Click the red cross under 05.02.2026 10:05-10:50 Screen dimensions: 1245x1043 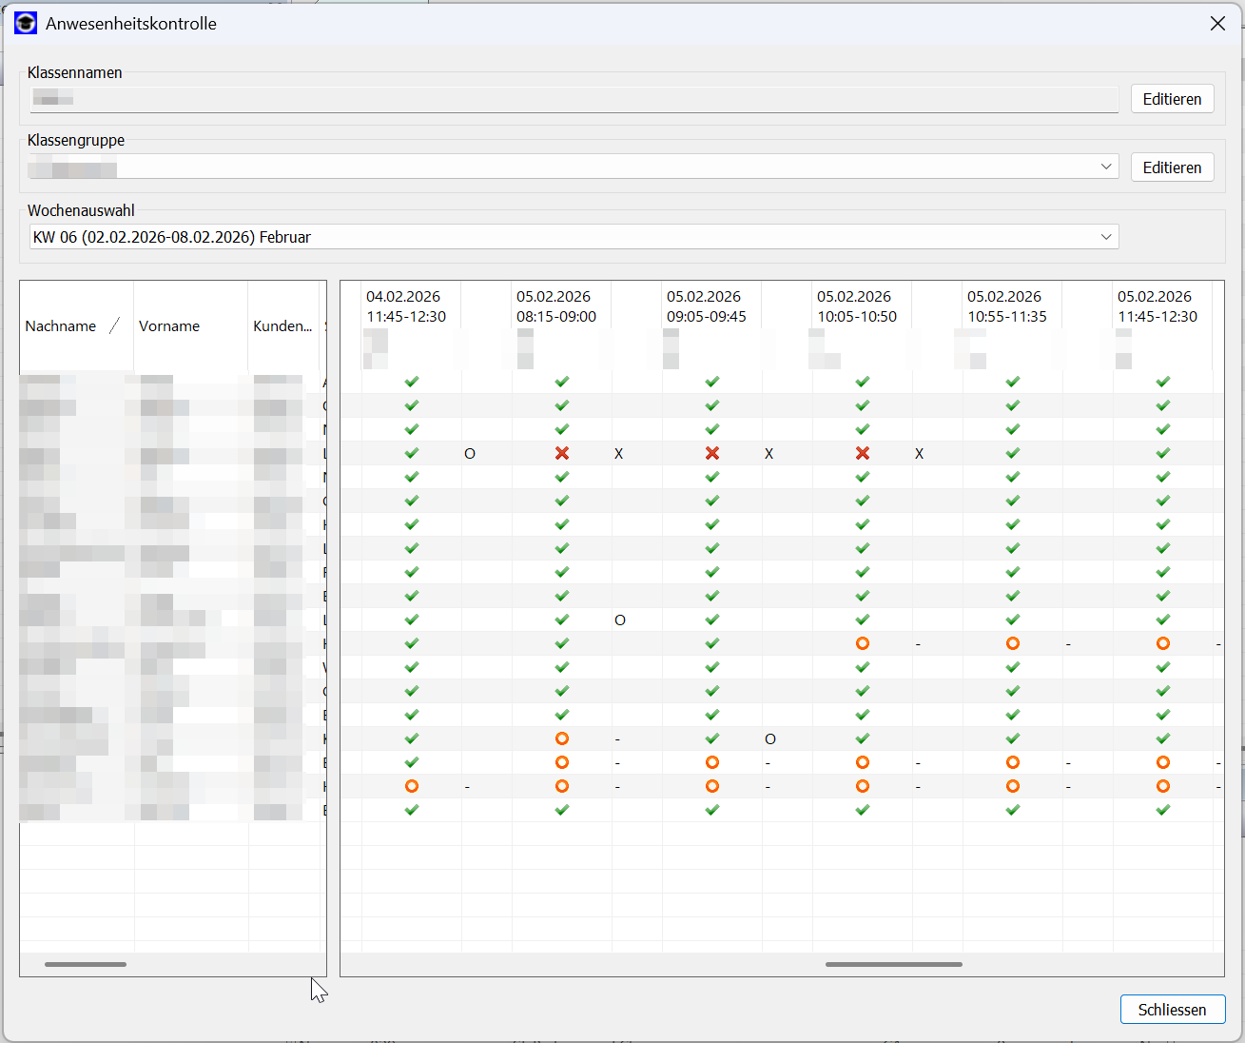point(863,453)
